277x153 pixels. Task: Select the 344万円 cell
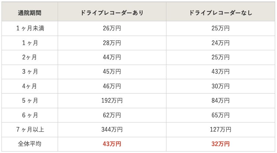(112, 130)
